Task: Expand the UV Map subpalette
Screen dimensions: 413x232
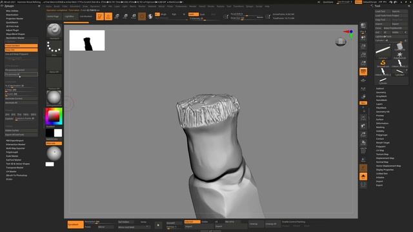Action: [380, 150]
